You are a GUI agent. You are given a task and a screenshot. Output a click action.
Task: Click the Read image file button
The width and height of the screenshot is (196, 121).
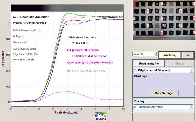pyautogui.click(x=149, y=64)
